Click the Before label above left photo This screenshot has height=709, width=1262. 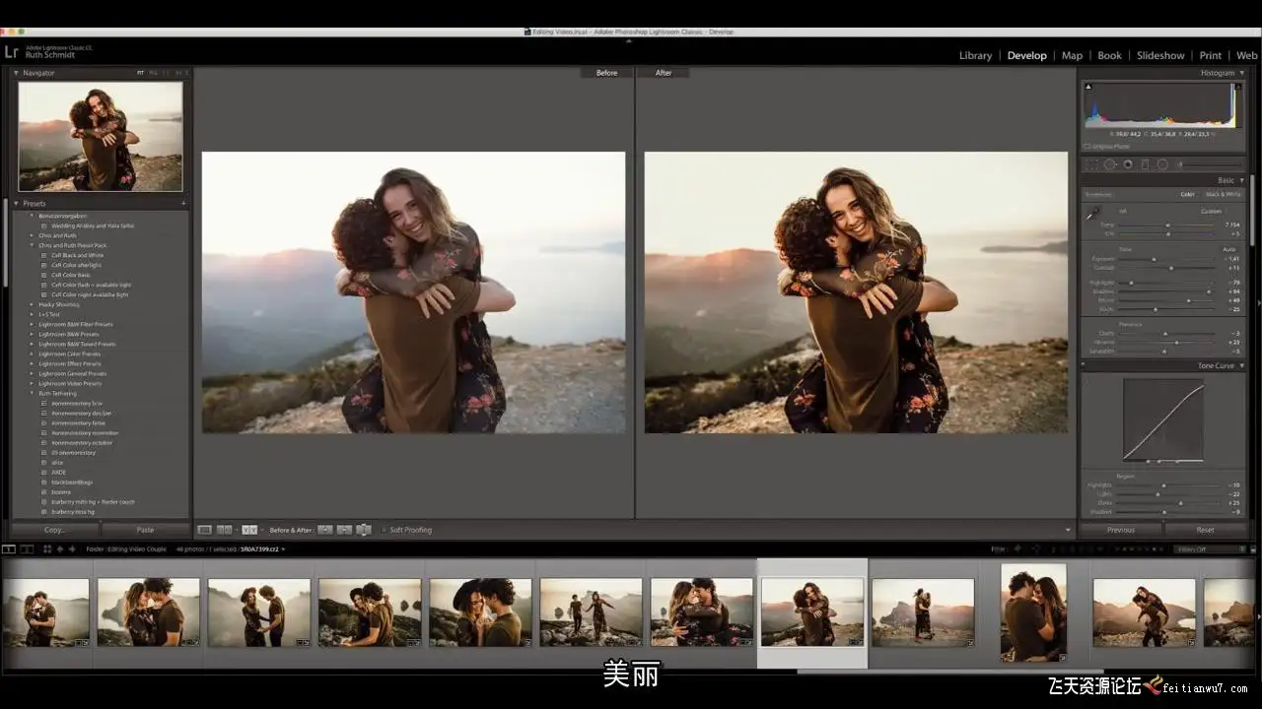point(606,73)
